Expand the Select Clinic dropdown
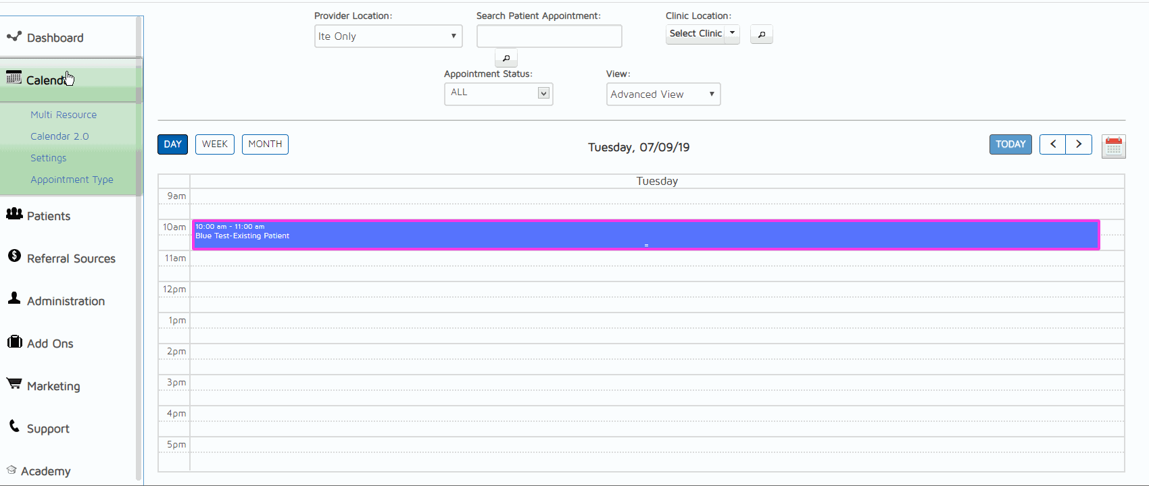 point(732,34)
